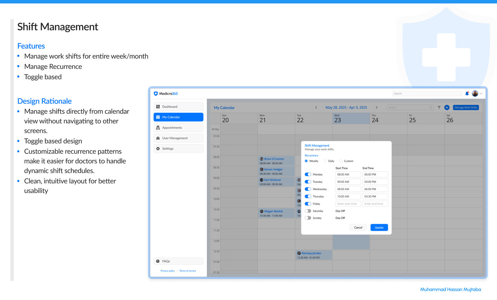Enable the Saturday shift toggle
The image size is (497, 300).
tap(308, 211)
